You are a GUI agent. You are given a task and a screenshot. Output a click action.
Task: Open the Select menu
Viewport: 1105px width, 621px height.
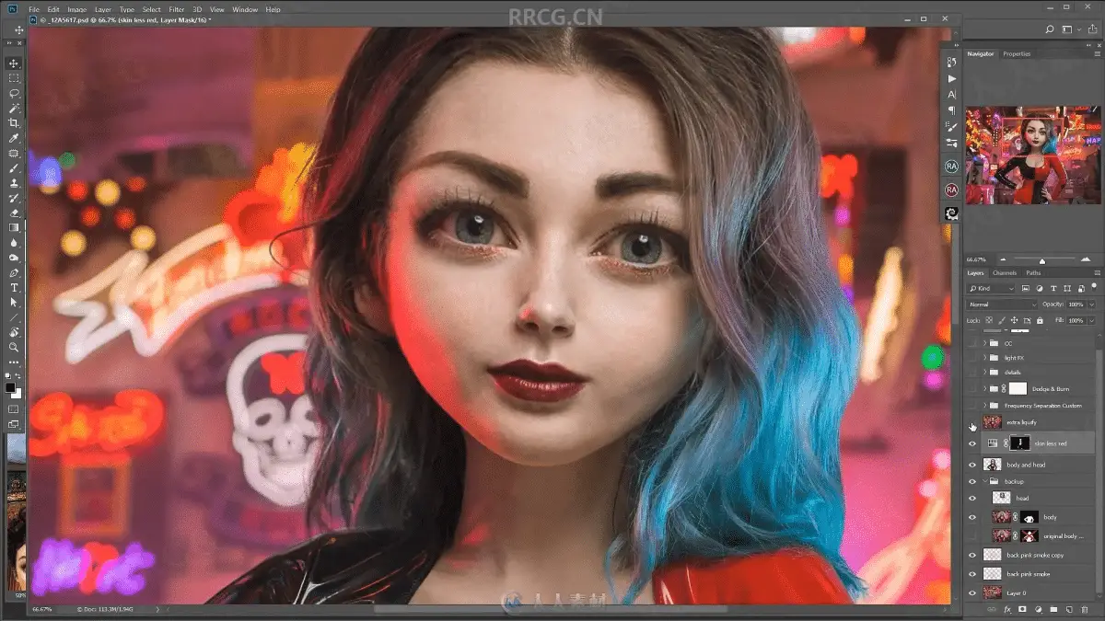click(151, 9)
